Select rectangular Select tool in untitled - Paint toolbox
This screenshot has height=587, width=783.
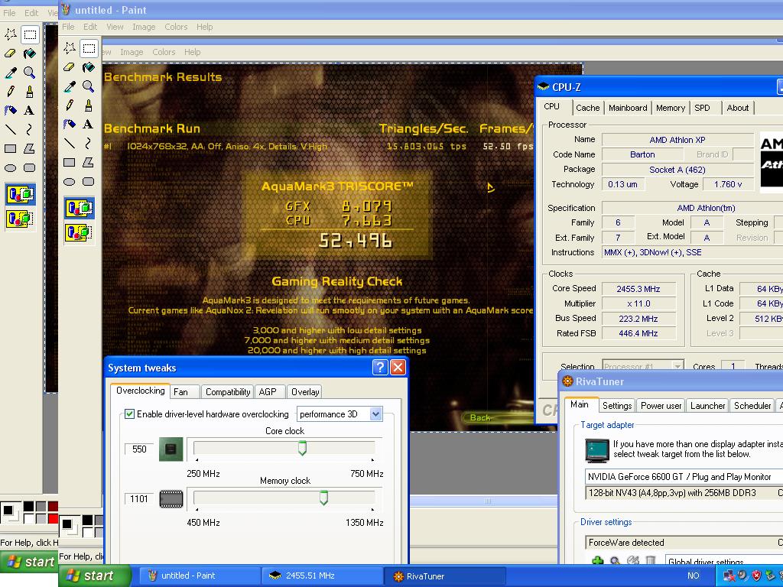[x=89, y=48]
